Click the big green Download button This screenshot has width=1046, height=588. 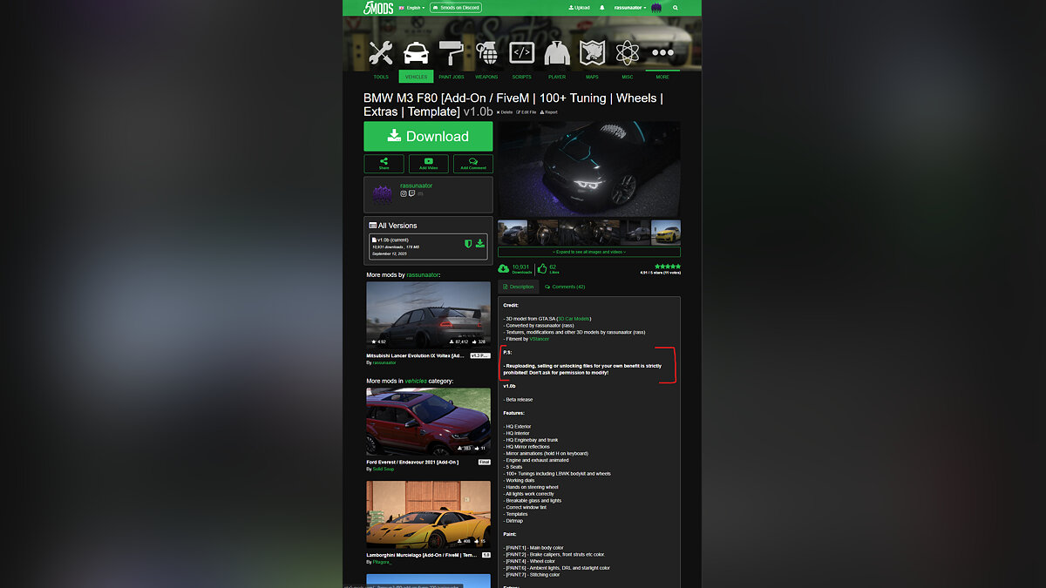[x=428, y=136]
